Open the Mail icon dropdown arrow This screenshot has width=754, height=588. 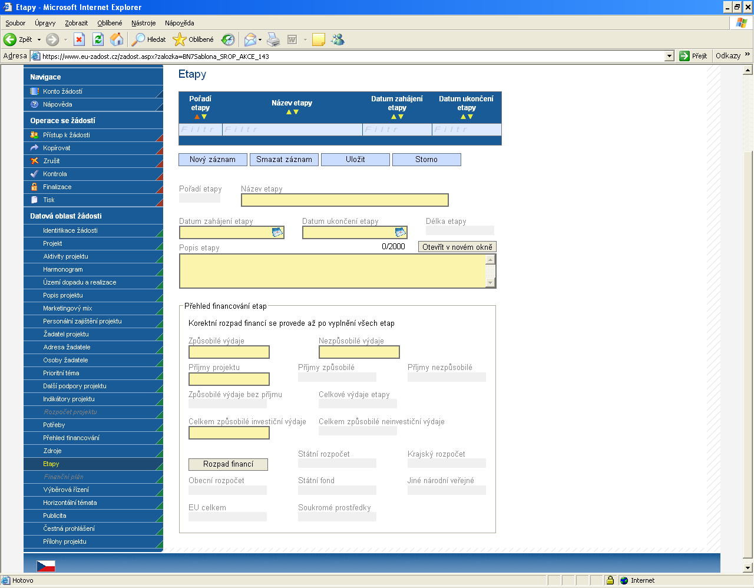pos(260,40)
